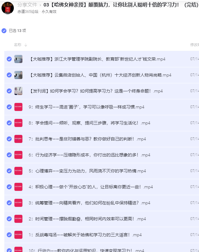Uncheck the 4：积极心理 file checkbox
The width and height of the screenshot is (199, 252).
(9, 187)
